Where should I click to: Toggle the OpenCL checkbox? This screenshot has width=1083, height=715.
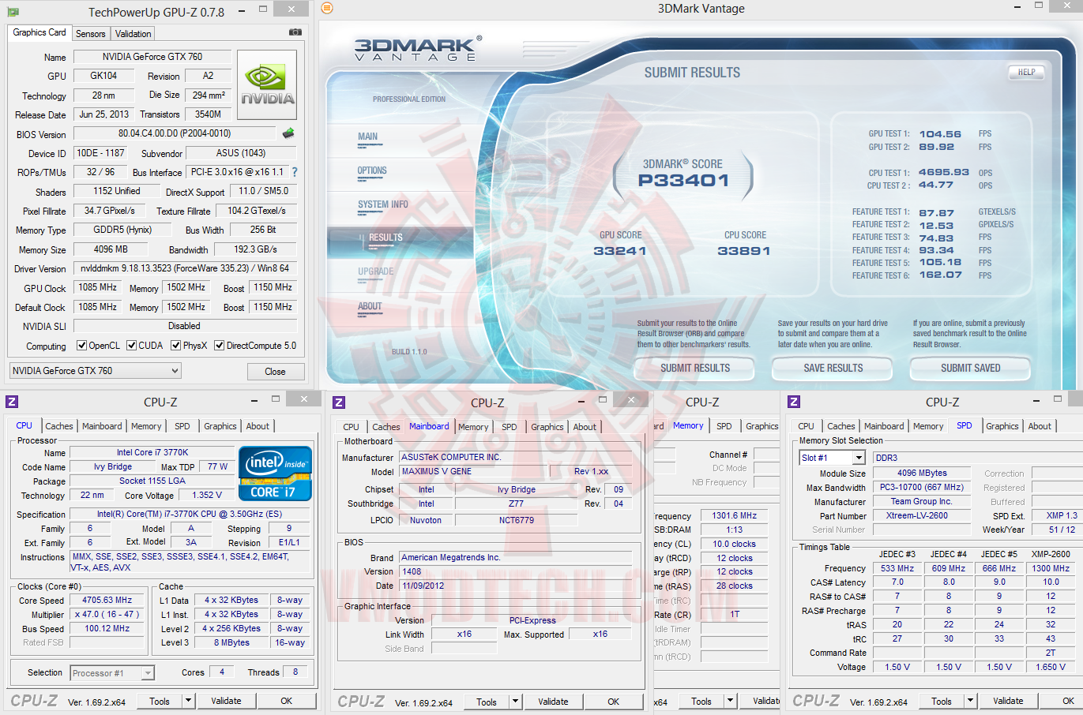coord(81,346)
